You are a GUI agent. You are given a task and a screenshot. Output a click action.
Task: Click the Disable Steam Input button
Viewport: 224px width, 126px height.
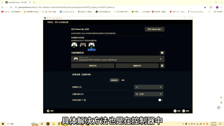(155, 29)
